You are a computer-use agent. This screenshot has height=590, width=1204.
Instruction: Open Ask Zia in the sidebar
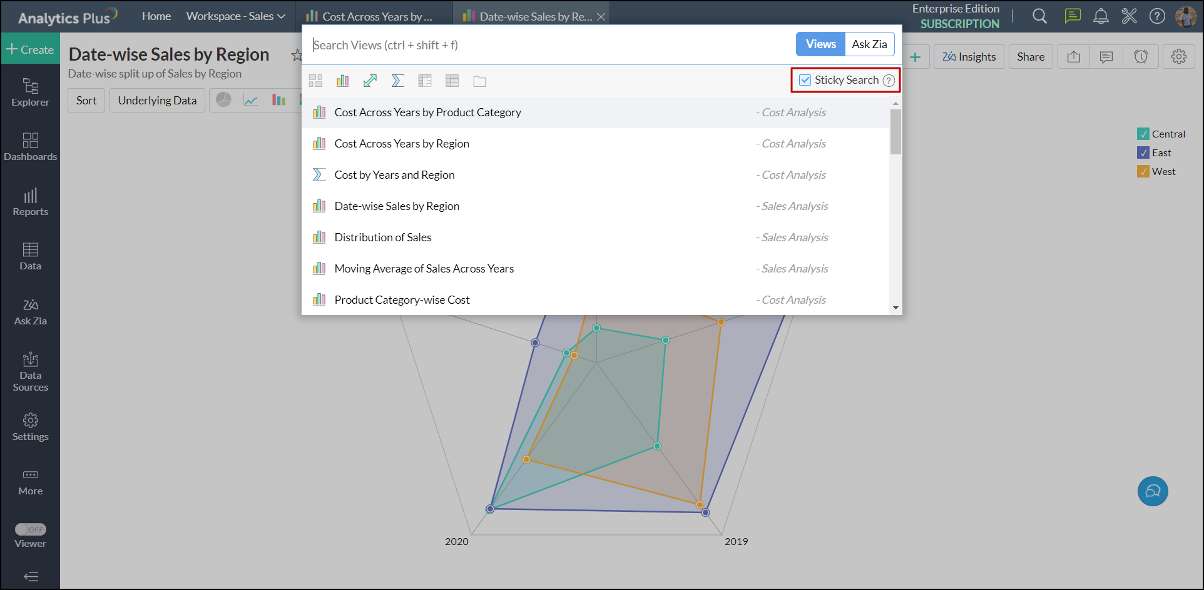click(x=30, y=312)
